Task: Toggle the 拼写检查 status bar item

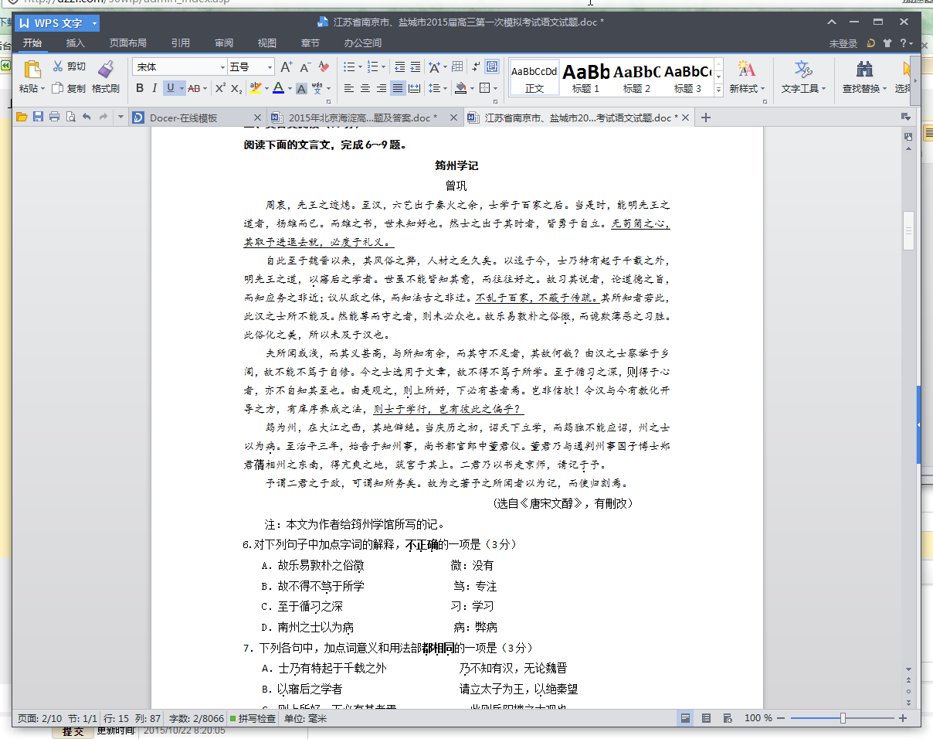Action: (253, 718)
